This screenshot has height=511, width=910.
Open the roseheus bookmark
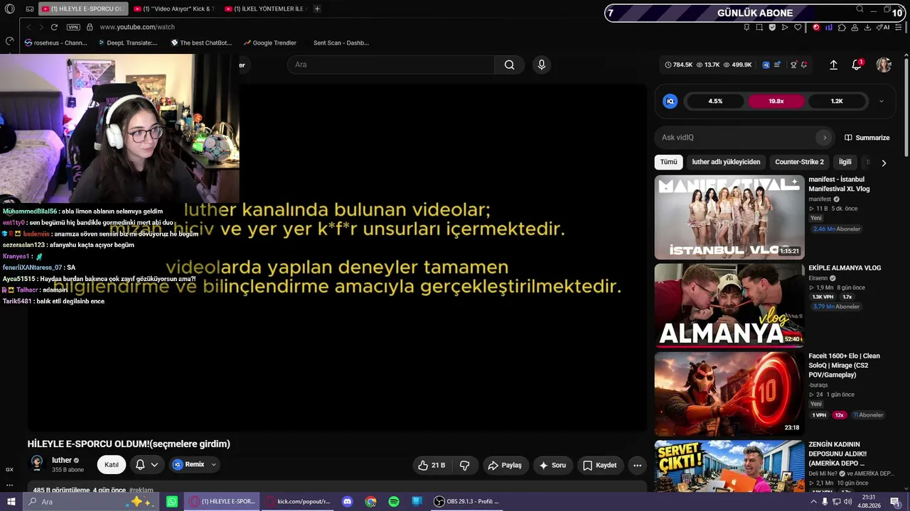[x=55, y=43]
